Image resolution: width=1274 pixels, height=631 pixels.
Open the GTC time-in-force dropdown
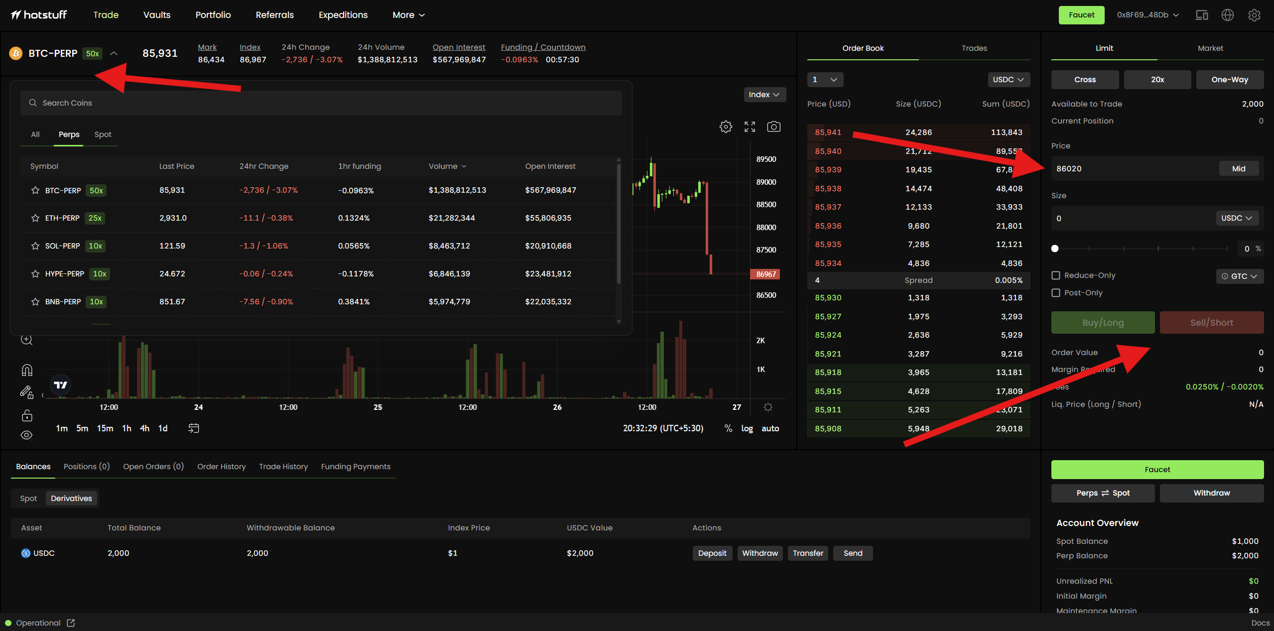[x=1239, y=276]
